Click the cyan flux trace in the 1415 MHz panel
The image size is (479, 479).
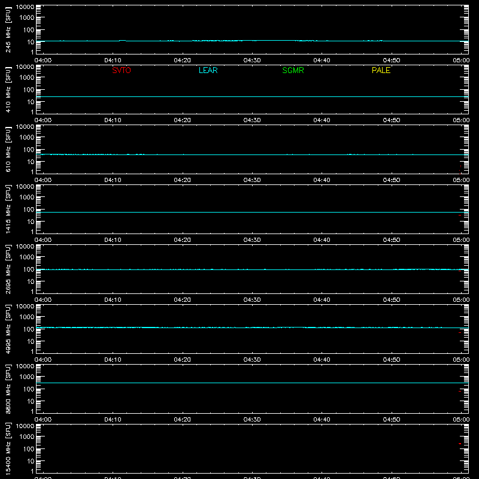click(x=252, y=212)
